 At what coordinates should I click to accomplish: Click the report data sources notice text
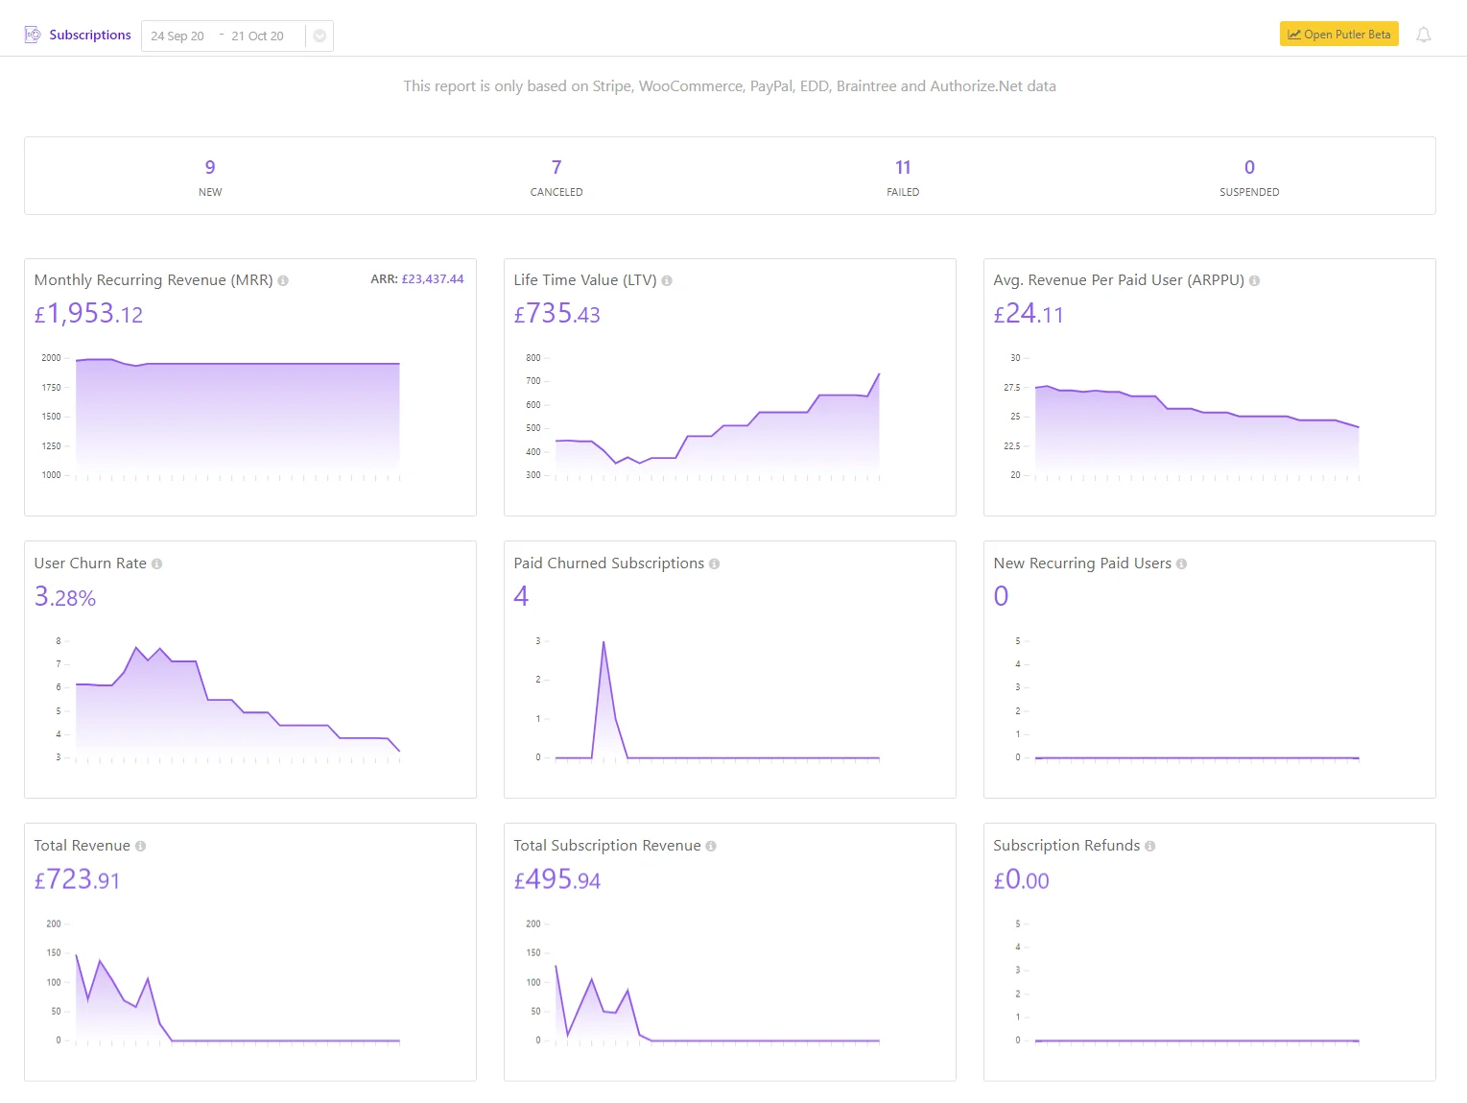click(729, 86)
